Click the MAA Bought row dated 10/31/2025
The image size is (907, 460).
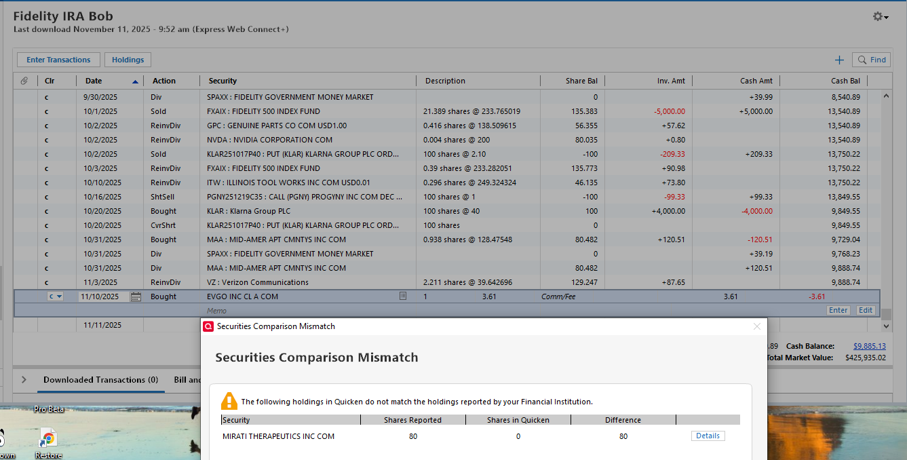coord(447,239)
